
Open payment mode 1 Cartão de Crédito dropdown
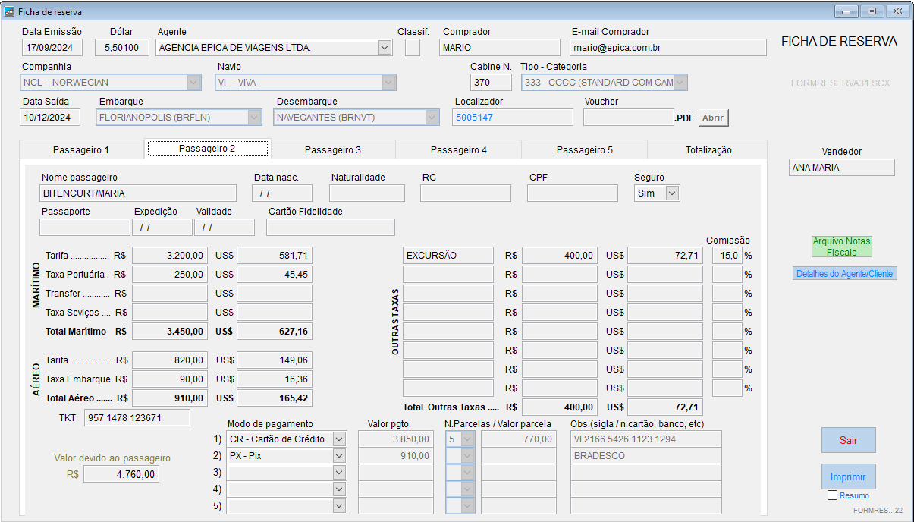(x=339, y=439)
